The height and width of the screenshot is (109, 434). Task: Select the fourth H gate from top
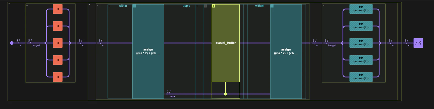[58, 60]
